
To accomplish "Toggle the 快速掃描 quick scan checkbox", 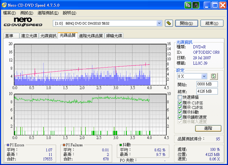I will (180, 97).
